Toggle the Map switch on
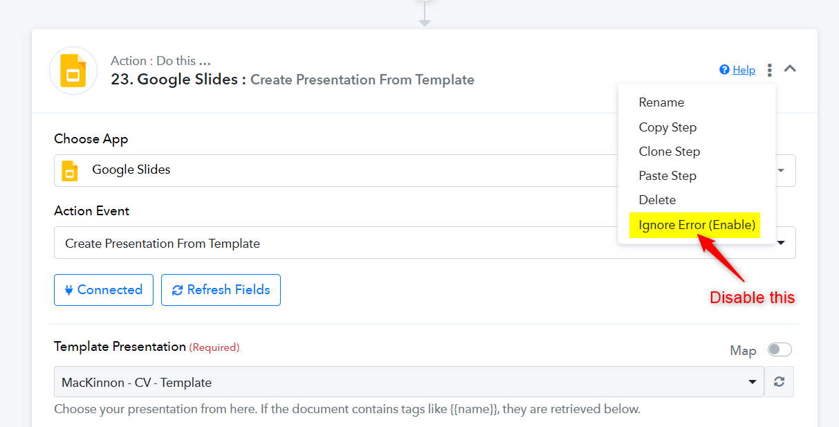The image size is (839, 427). (780, 350)
